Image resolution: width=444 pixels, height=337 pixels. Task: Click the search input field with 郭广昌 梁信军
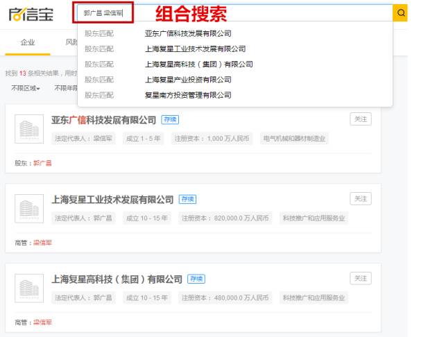tap(234, 13)
